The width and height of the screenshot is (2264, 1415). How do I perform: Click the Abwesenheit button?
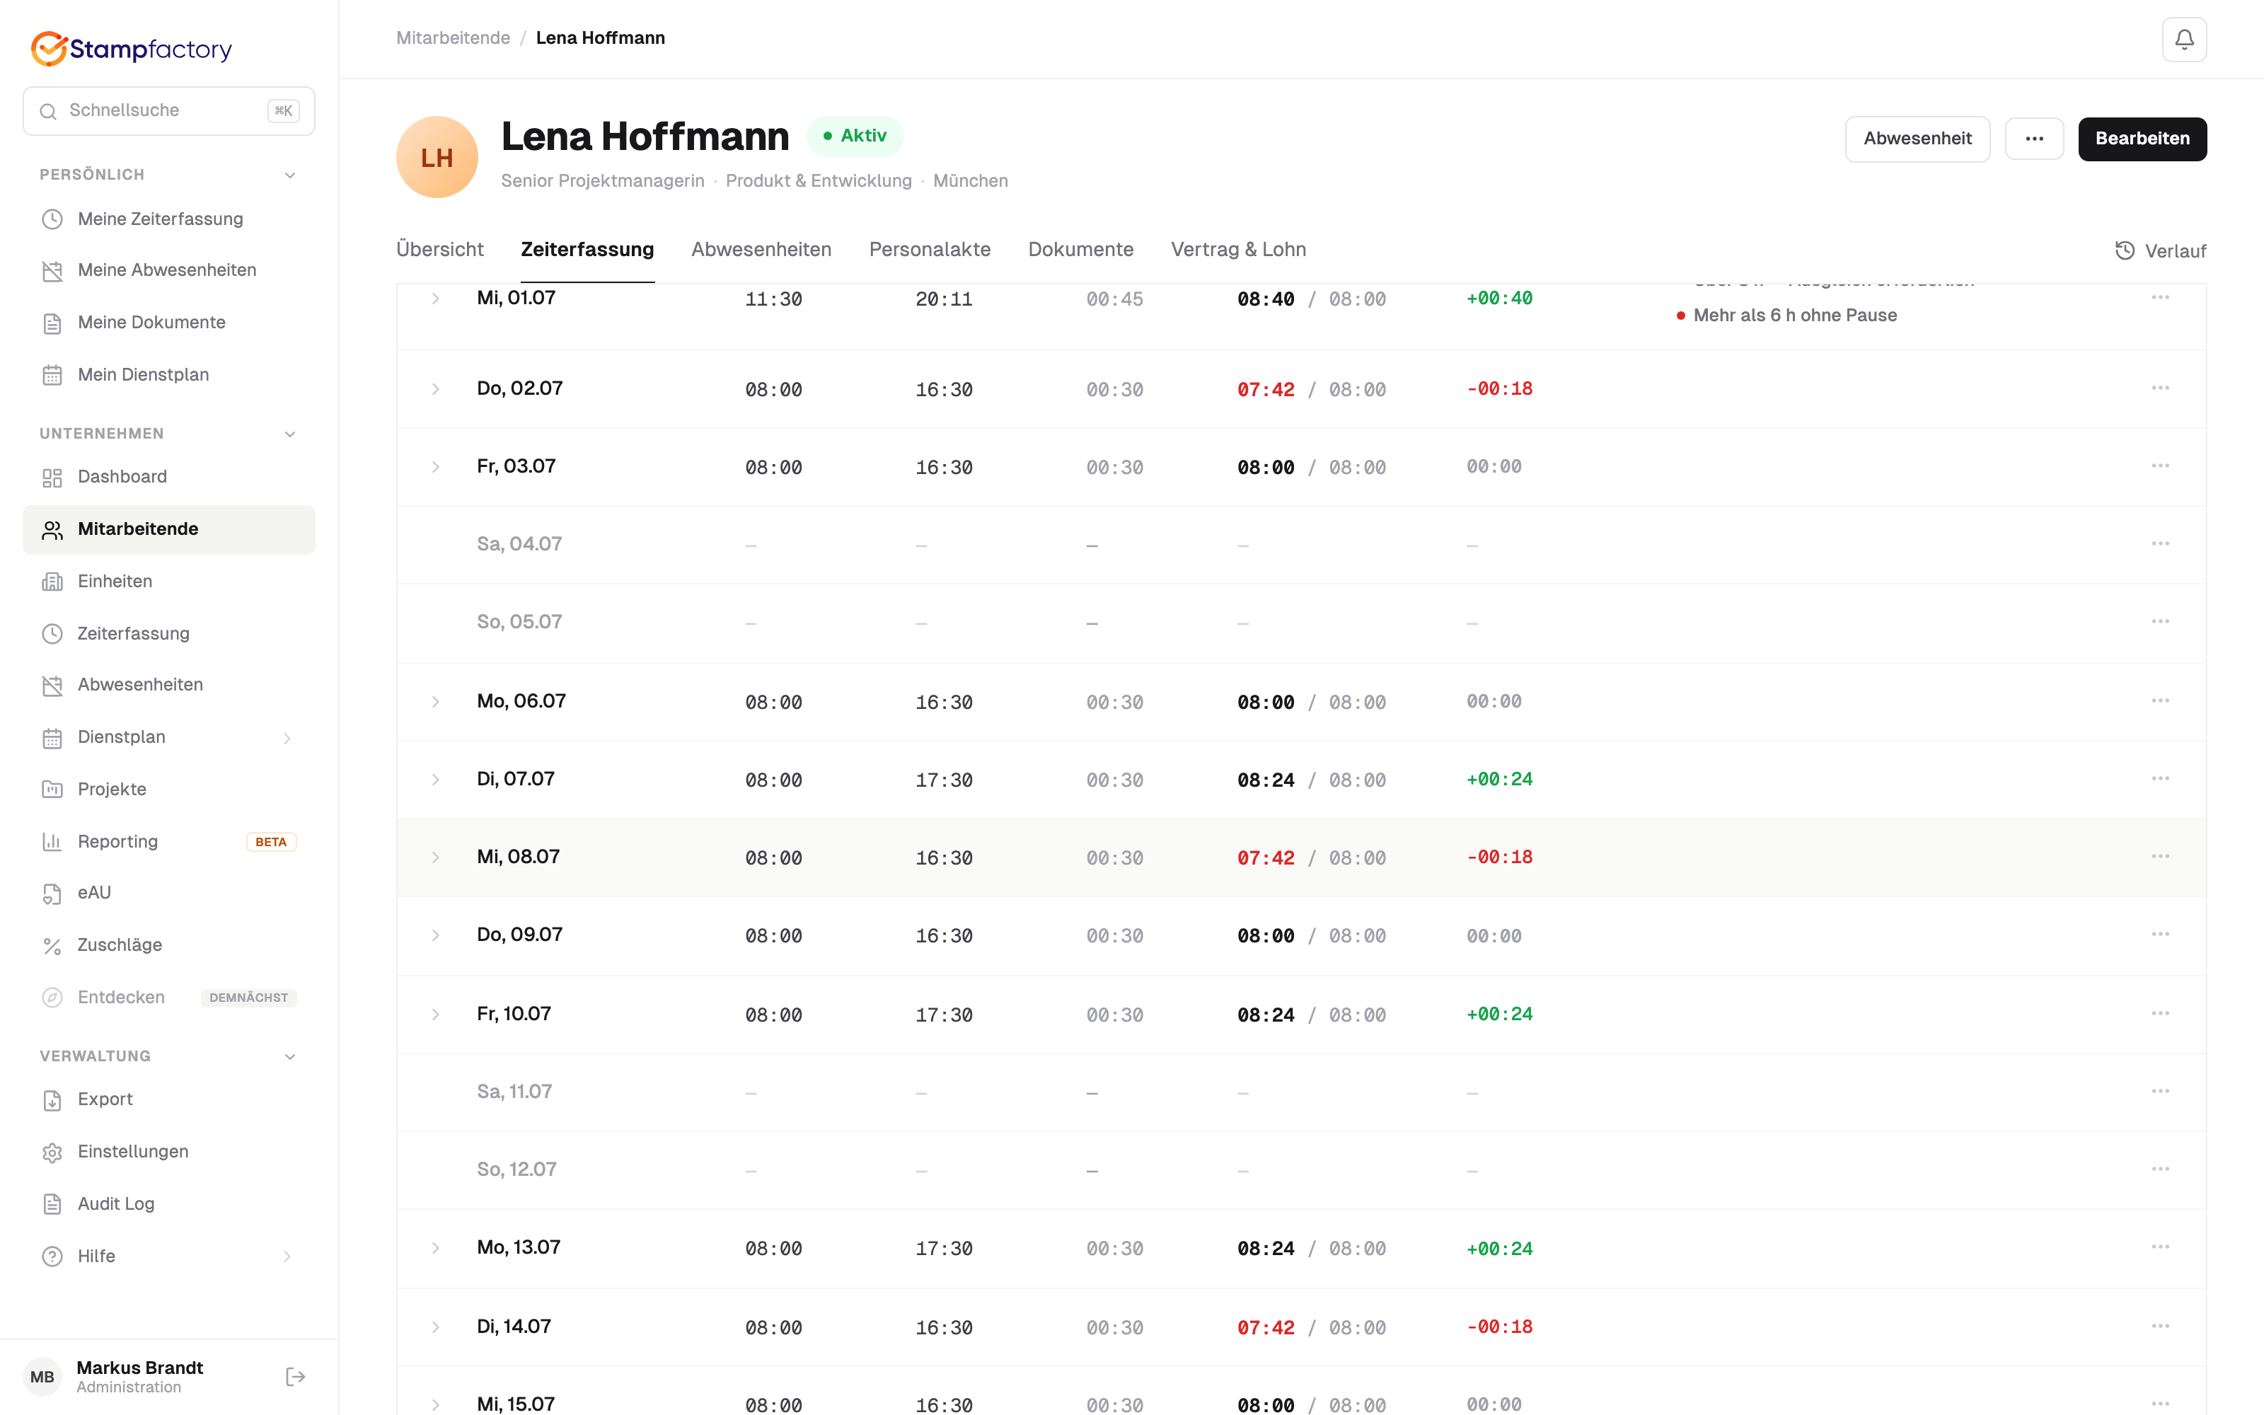click(1917, 139)
